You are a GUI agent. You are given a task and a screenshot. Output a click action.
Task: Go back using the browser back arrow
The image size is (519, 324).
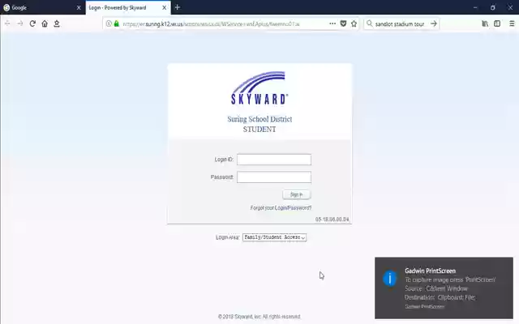[x=7, y=23]
